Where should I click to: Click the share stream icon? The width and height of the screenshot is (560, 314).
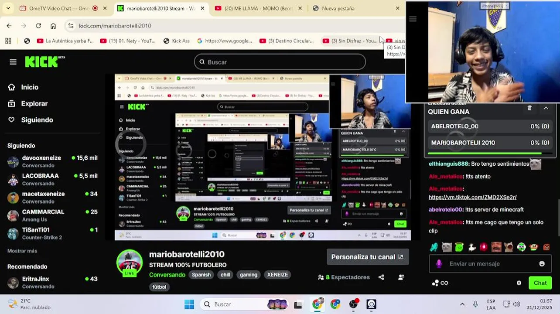381,277
